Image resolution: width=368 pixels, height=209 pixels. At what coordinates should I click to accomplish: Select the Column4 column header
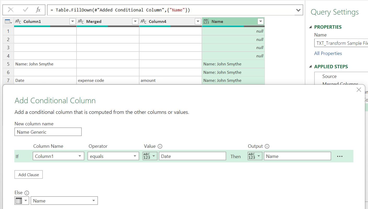pyautogui.click(x=171, y=21)
